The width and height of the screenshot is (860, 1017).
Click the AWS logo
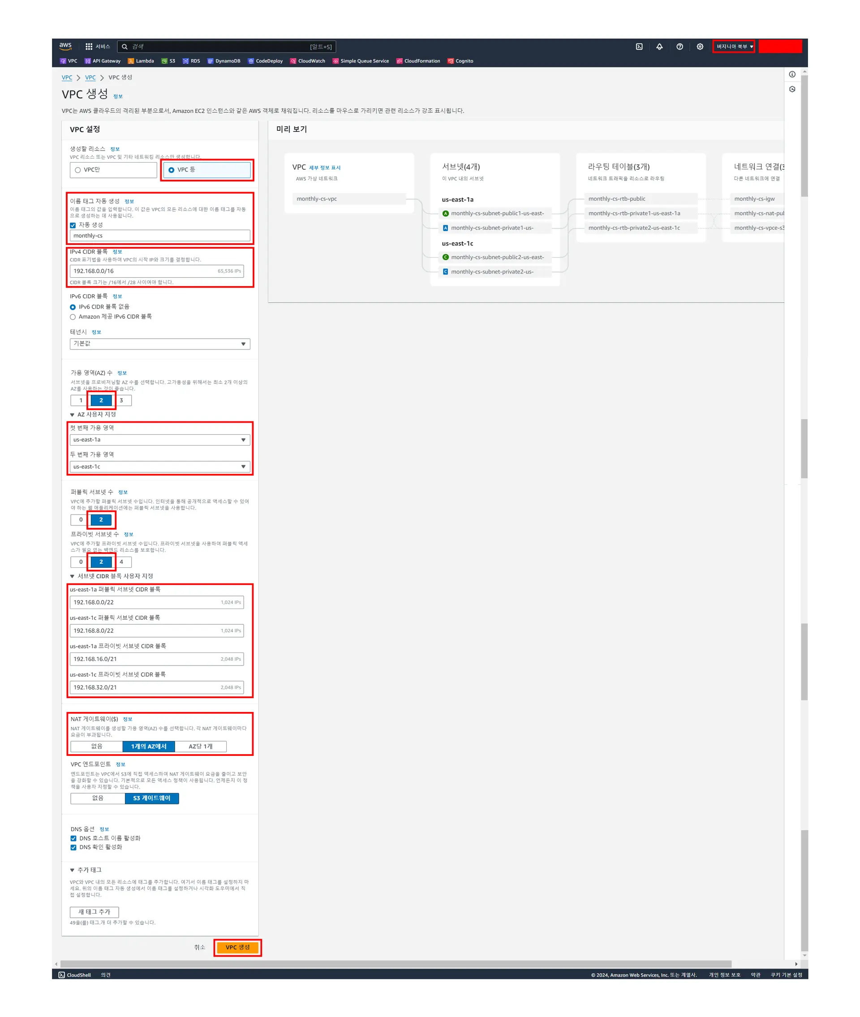coord(65,46)
